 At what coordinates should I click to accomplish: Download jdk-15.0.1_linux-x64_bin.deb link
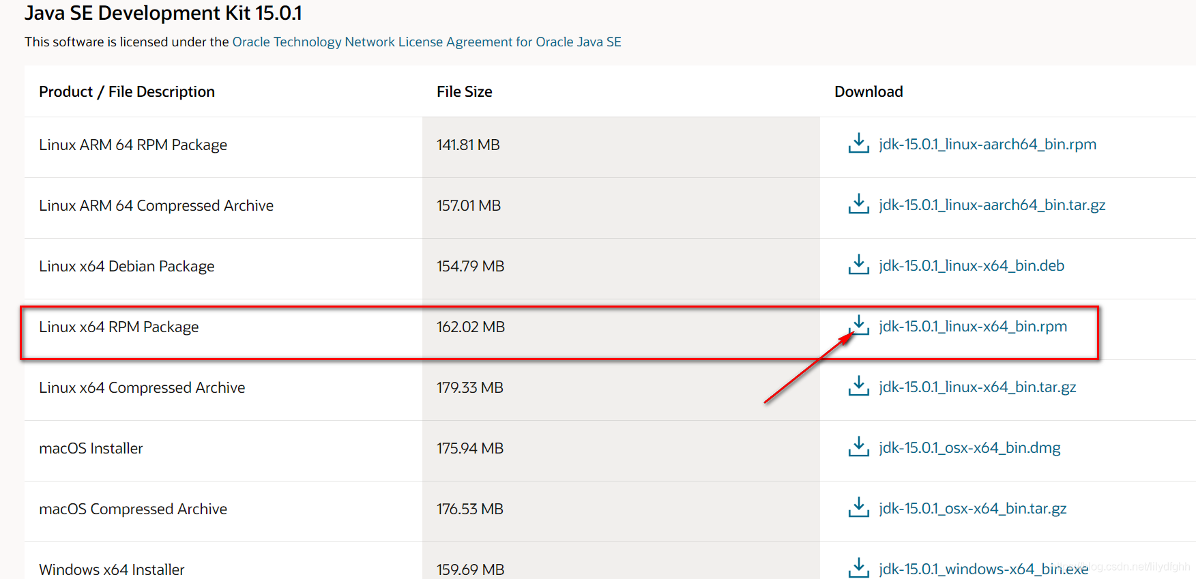972,265
